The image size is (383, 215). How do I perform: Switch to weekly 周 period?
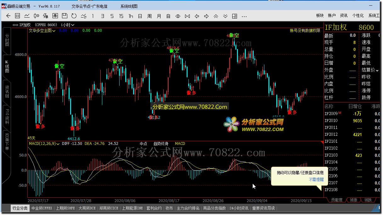coord(149,16)
